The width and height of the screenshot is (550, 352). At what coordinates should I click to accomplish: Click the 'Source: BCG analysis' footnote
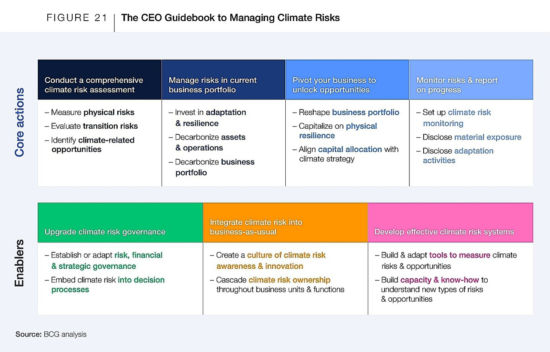pos(51,334)
